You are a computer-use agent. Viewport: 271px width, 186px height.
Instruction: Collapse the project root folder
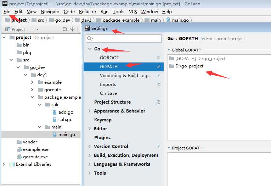[4, 37]
